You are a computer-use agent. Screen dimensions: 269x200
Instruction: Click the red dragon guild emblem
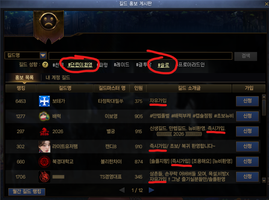point(44,176)
